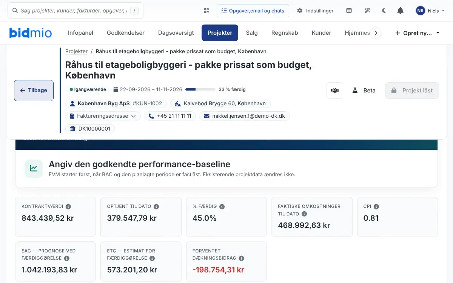Open the Indstillinger gear settings

coord(315,11)
